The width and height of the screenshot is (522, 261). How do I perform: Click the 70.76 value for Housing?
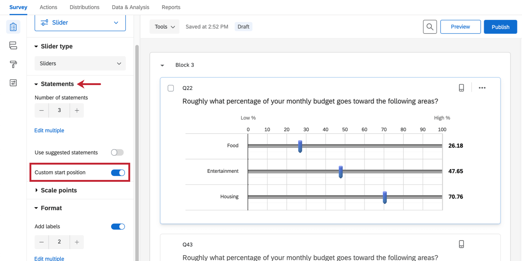click(x=456, y=197)
